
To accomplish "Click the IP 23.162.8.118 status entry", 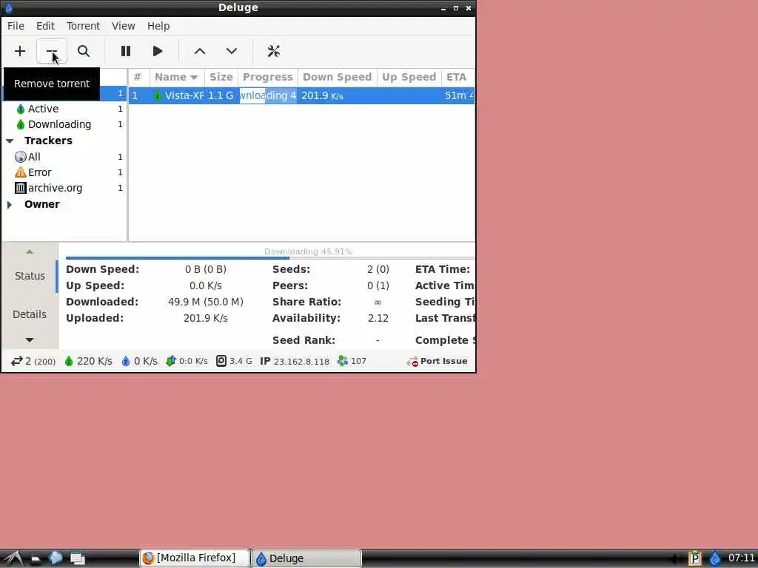I will (x=295, y=361).
